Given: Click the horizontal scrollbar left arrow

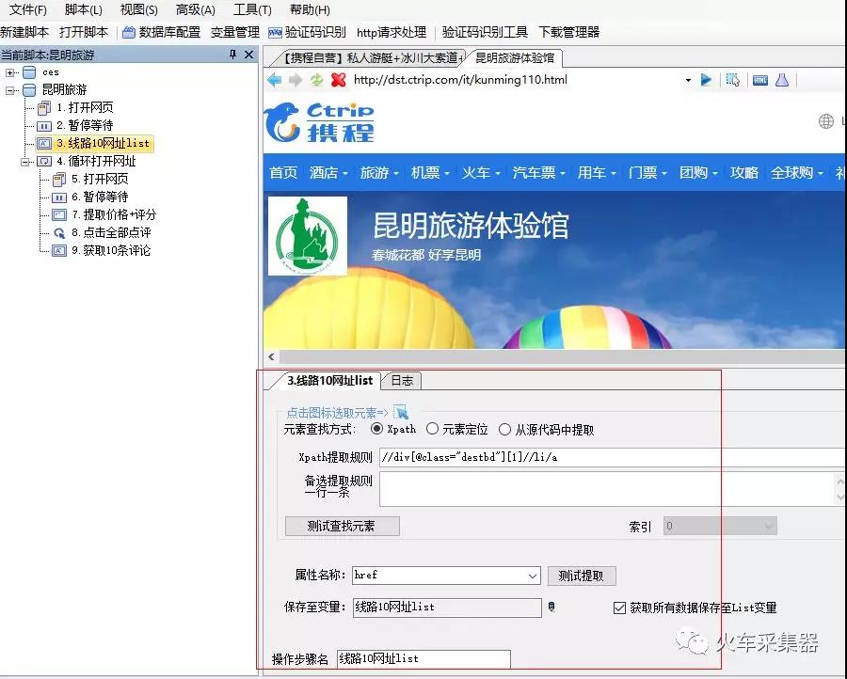Looking at the screenshot, I should pyautogui.click(x=271, y=356).
